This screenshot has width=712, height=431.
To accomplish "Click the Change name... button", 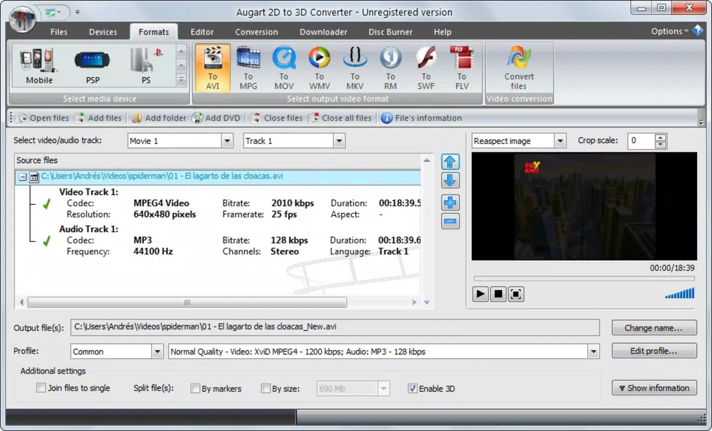I will 654,328.
